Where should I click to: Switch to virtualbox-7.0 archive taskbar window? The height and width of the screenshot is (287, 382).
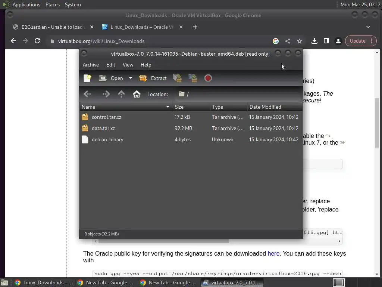232,283
